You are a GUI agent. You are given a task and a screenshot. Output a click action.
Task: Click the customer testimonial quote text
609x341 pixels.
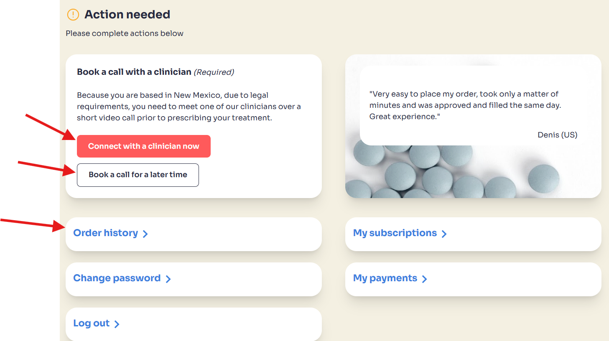pyautogui.click(x=465, y=105)
